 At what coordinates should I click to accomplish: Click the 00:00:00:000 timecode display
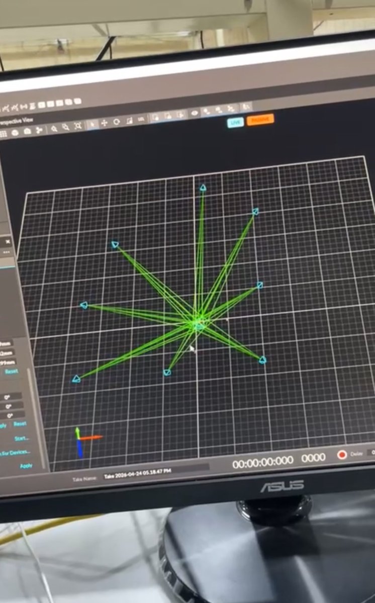(263, 462)
